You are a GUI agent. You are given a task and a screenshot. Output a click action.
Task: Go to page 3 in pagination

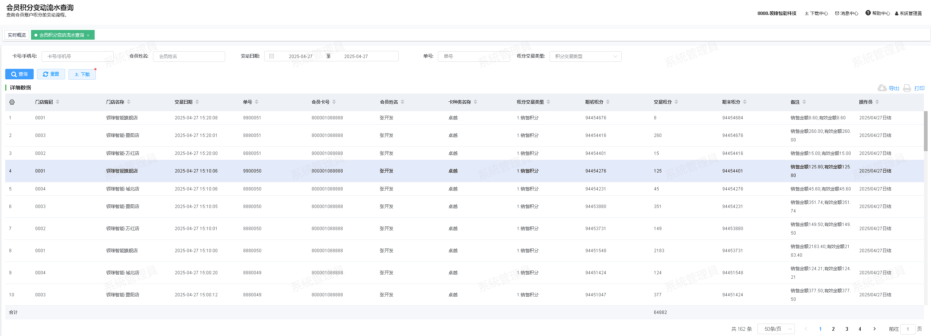tap(847, 329)
